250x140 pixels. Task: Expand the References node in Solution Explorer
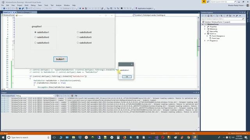point(205,29)
